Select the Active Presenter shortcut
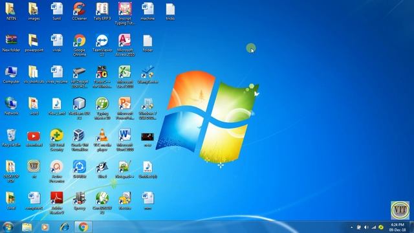The image size is (414, 233). coord(57,172)
